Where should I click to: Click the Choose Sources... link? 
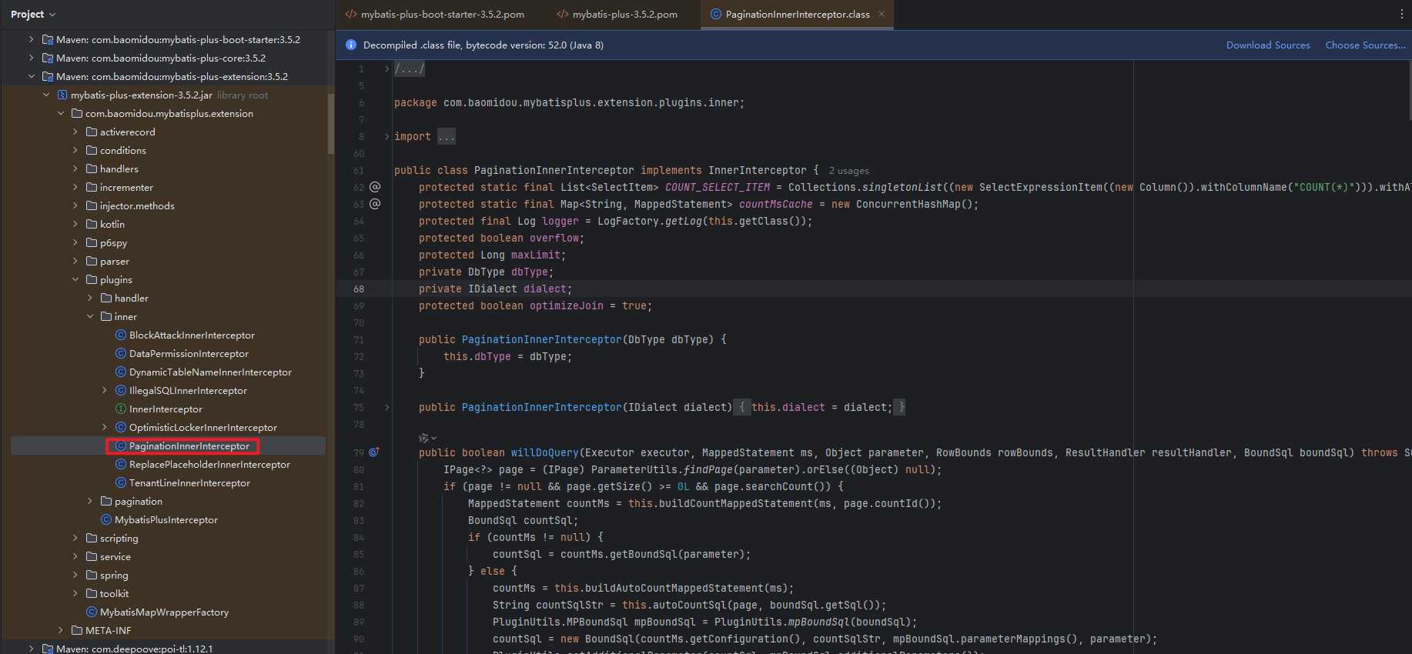coord(1364,45)
